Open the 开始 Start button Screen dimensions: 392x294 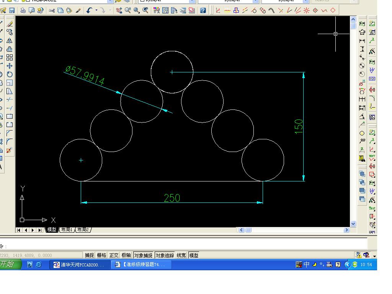pyautogui.click(x=10, y=264)
